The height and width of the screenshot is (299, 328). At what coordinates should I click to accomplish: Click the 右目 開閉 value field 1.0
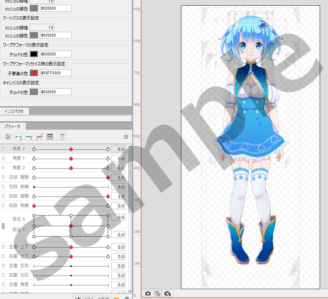click(118, 196)
